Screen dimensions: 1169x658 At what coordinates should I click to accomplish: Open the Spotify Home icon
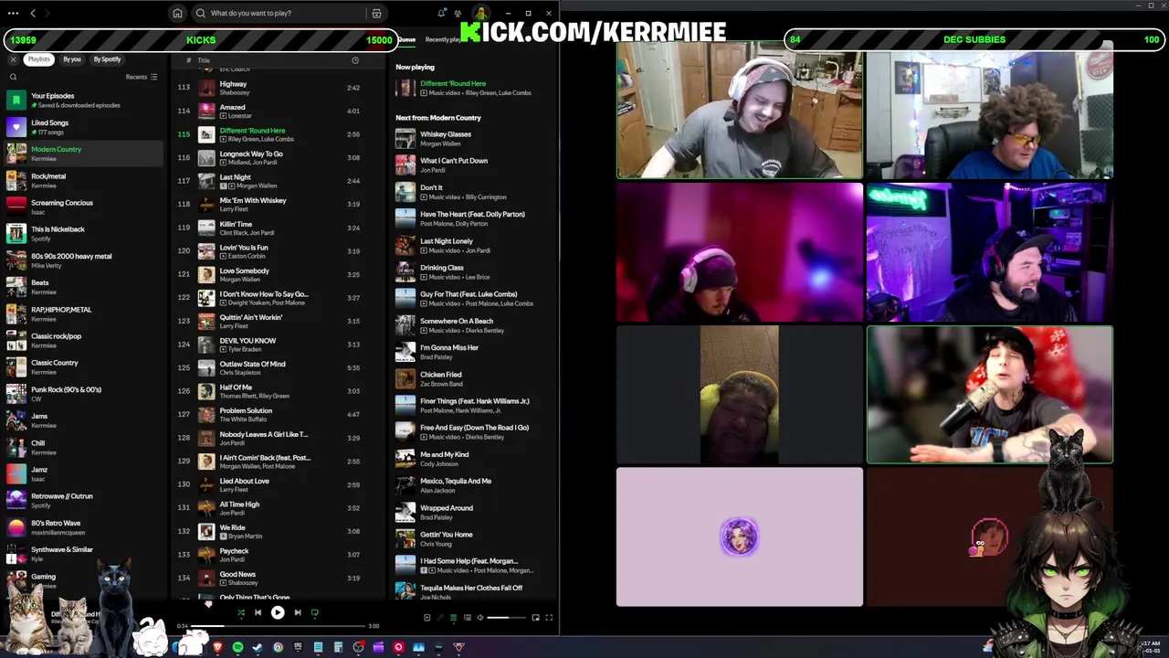(x=177, y=14)
